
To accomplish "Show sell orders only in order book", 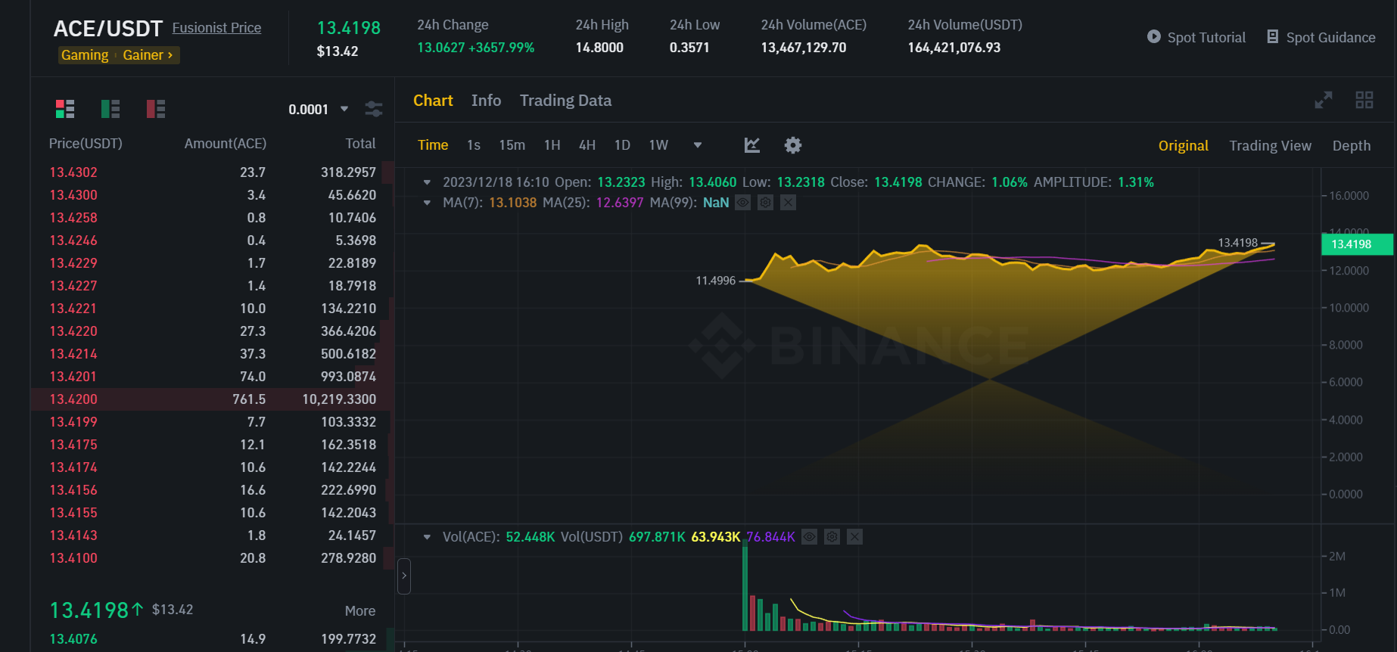I will [x=156, y=109].
